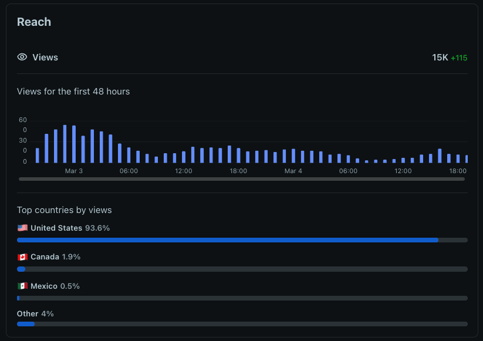Click the Canada views progress bar

242,269
